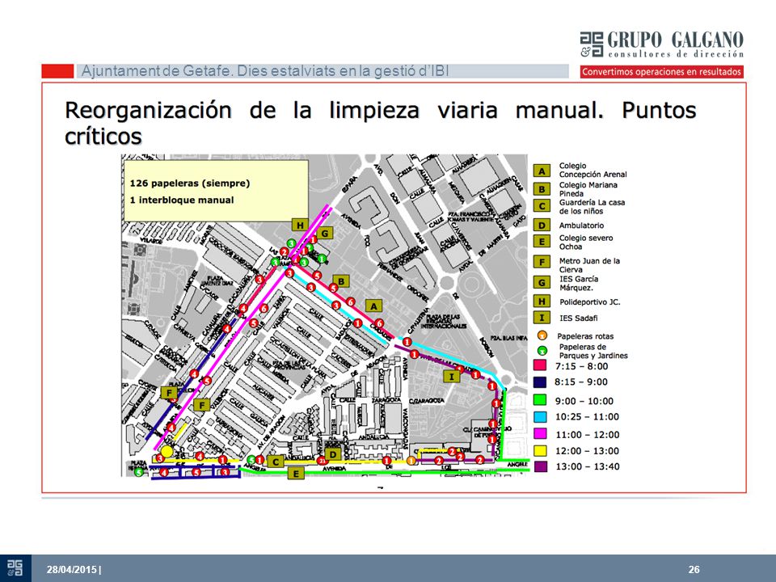Click the B marker on the map
Image resolution: width=776 pixels, height=582 pixels.
click(341, 281)
